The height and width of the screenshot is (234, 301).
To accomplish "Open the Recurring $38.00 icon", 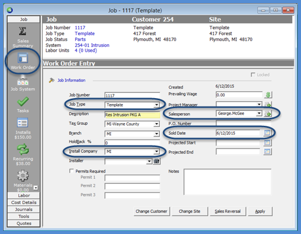I will click(23, 149).
